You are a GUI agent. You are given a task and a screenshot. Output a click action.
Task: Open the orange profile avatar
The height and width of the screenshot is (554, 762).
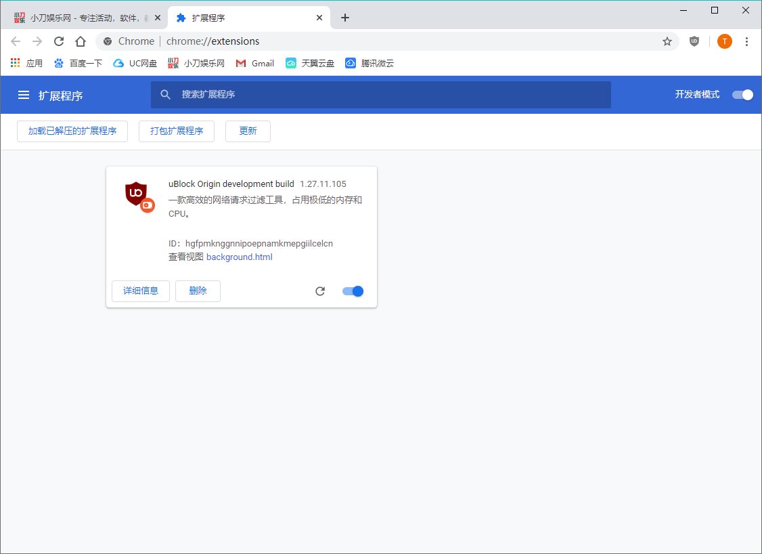pos(724,41)
